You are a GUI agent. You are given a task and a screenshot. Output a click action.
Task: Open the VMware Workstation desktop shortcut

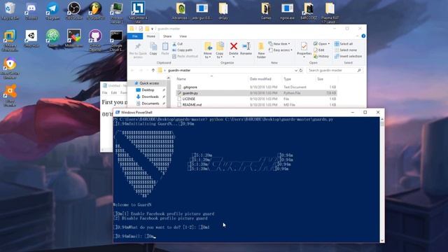pos(10,41)
